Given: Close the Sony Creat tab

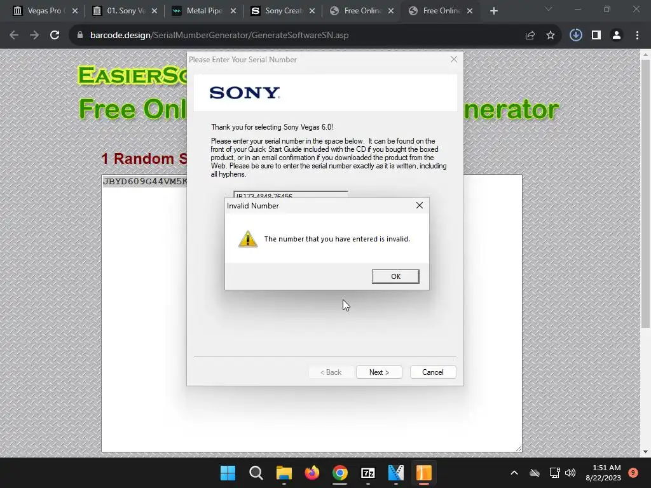Looking at the screenshot, I should 312,11.
